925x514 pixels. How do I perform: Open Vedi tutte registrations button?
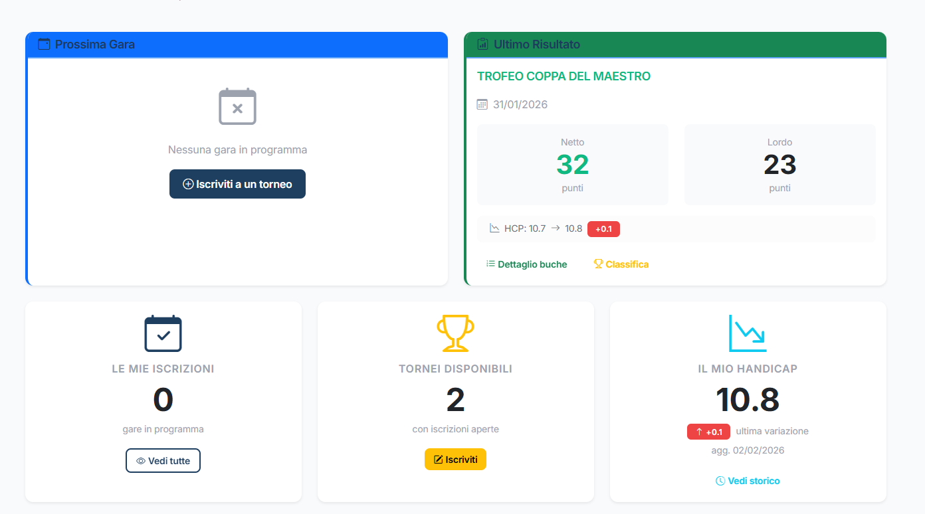click(163, 461)
